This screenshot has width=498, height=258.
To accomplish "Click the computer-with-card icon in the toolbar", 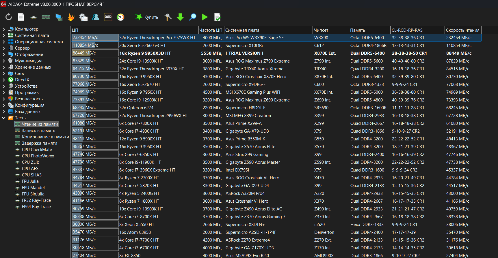I will coord(59,17).
